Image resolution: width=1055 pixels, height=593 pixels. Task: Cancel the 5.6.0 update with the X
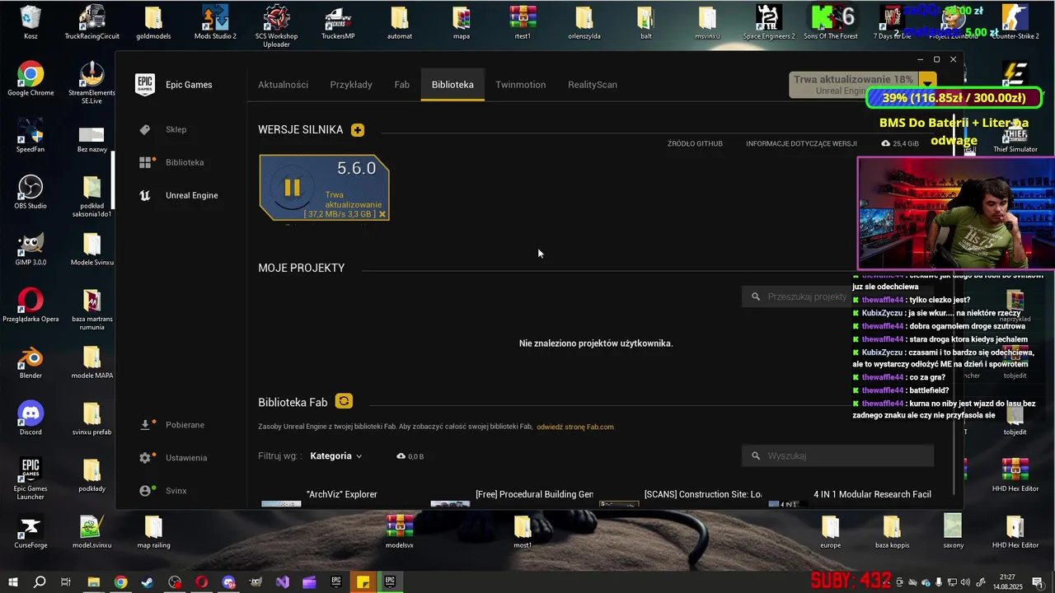pyautogui.click(x=382, y=214)
